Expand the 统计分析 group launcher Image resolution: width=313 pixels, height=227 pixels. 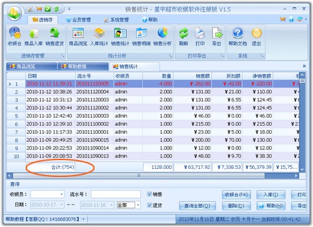[171, 56]
